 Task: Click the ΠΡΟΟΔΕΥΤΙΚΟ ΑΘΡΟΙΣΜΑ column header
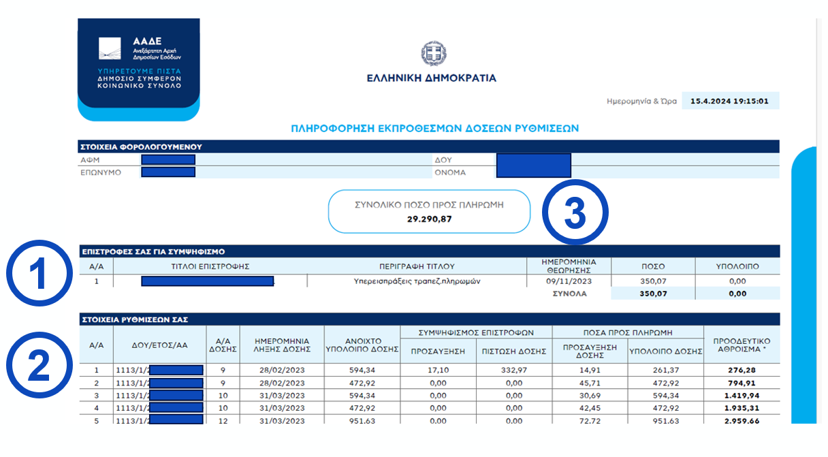(741, 345)
